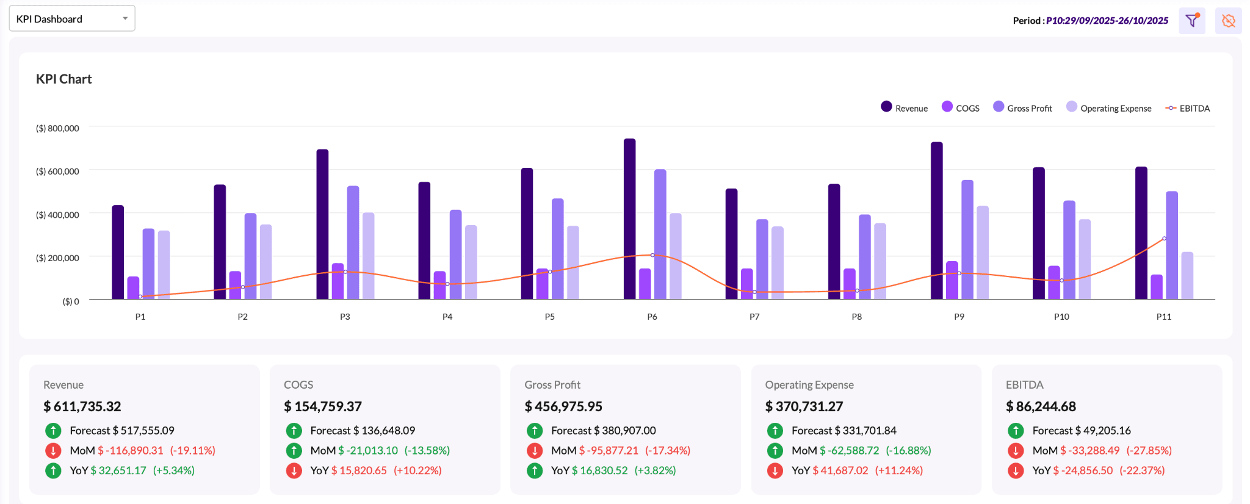Image resolution: width=1250 pixels, height=504 pixels.
Task: Click the EBITDA MoM down arrow icon
Action: click(x=1016, y=451)
